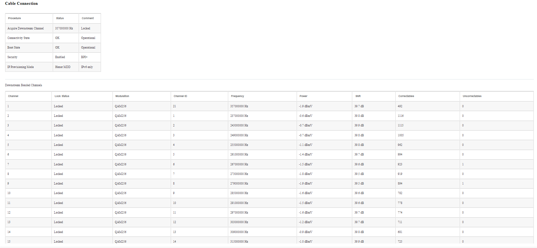The height and width of the screenshot is (248, 537).
Task: Click the "-1.1 dBmV" power value
Action: coord(306,145)
